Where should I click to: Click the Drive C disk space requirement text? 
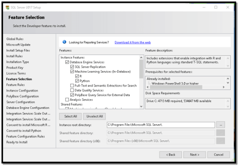tap(179, 101)
